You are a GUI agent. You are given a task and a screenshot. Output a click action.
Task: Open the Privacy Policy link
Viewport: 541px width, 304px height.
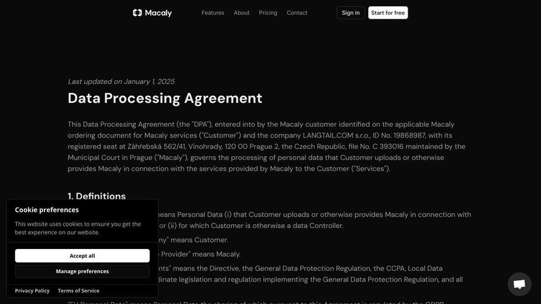coord(32,291)
